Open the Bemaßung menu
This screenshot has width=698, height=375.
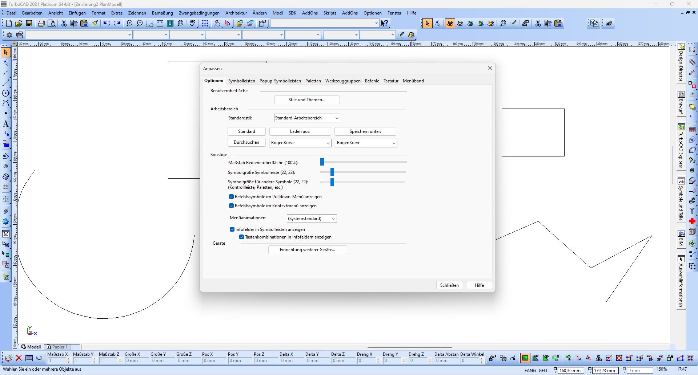[x=163, y=13]
